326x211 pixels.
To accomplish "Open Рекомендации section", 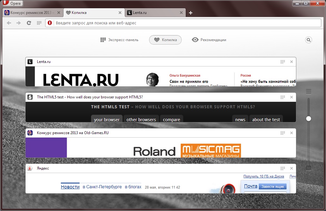I will [209, 40].
